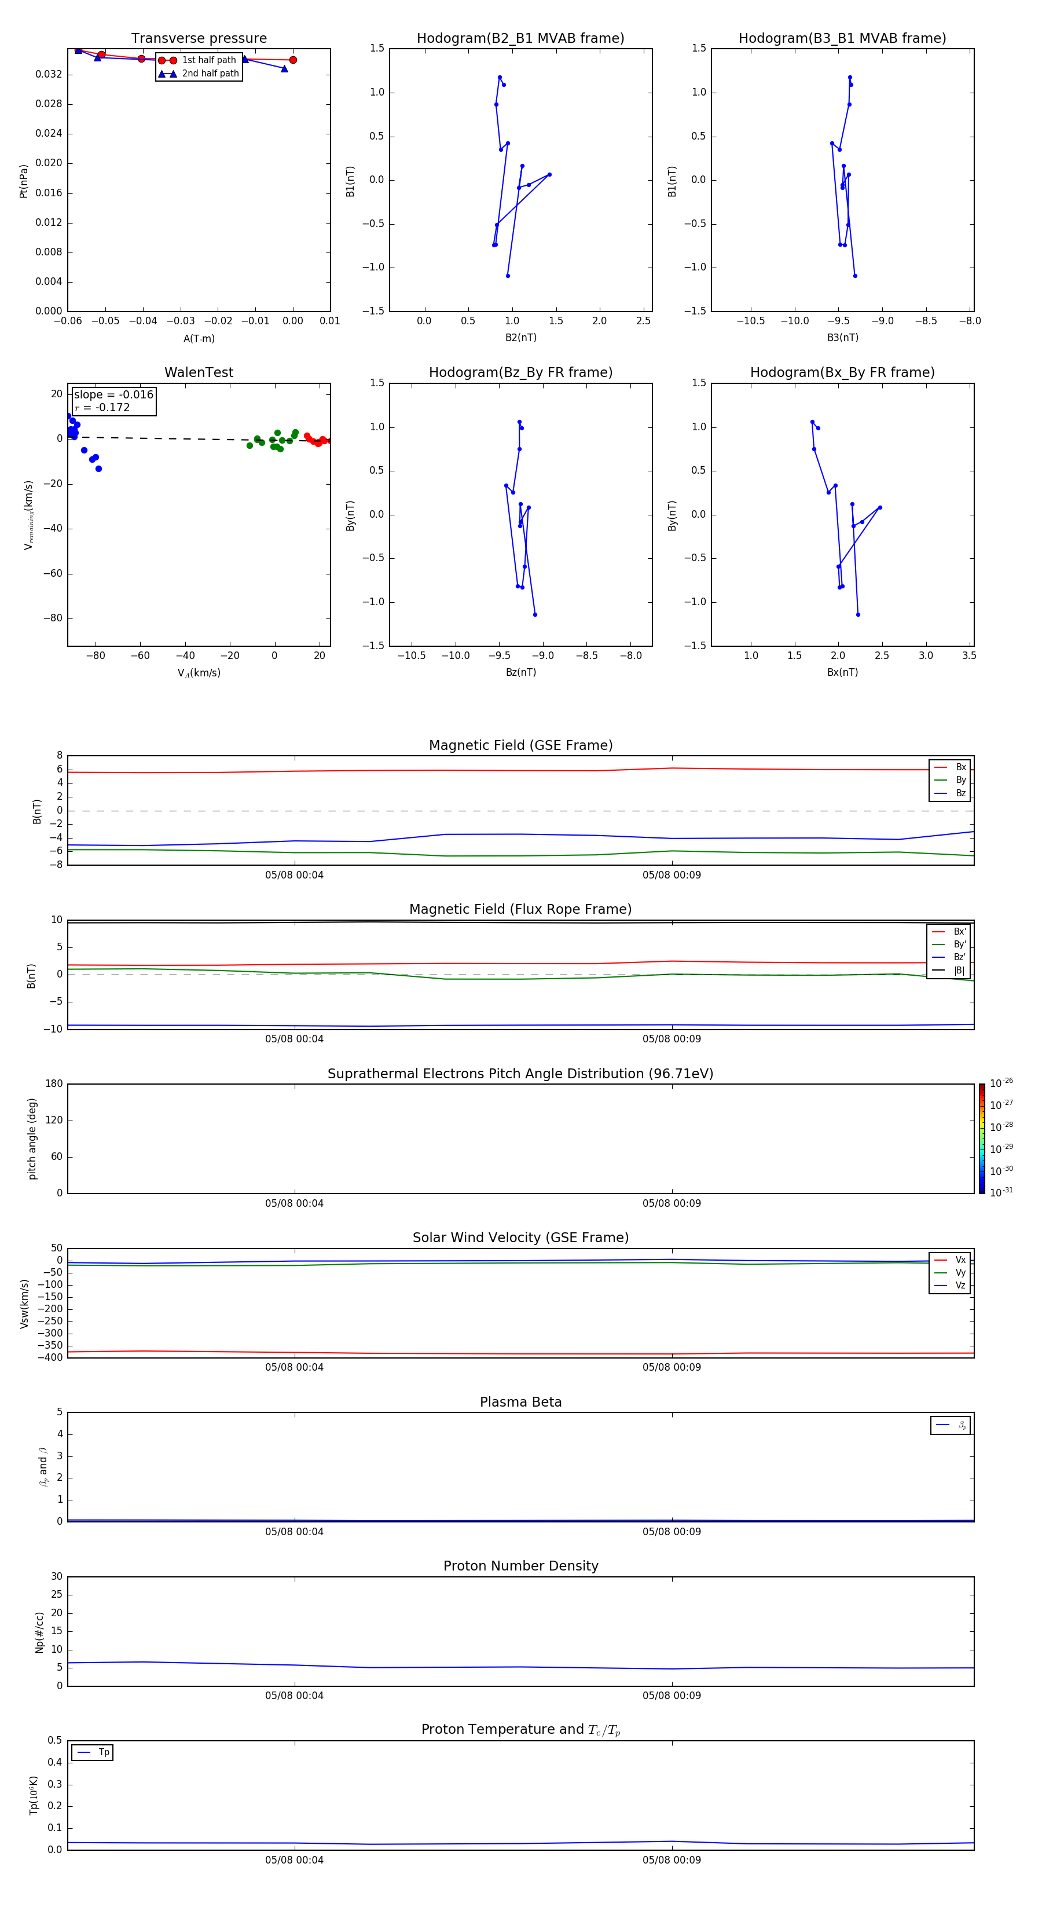This screenshot has height=1911, width=1042.
Task: Click '05/08 00:09' tick under proton density plot
Action: click(672, 1695)
